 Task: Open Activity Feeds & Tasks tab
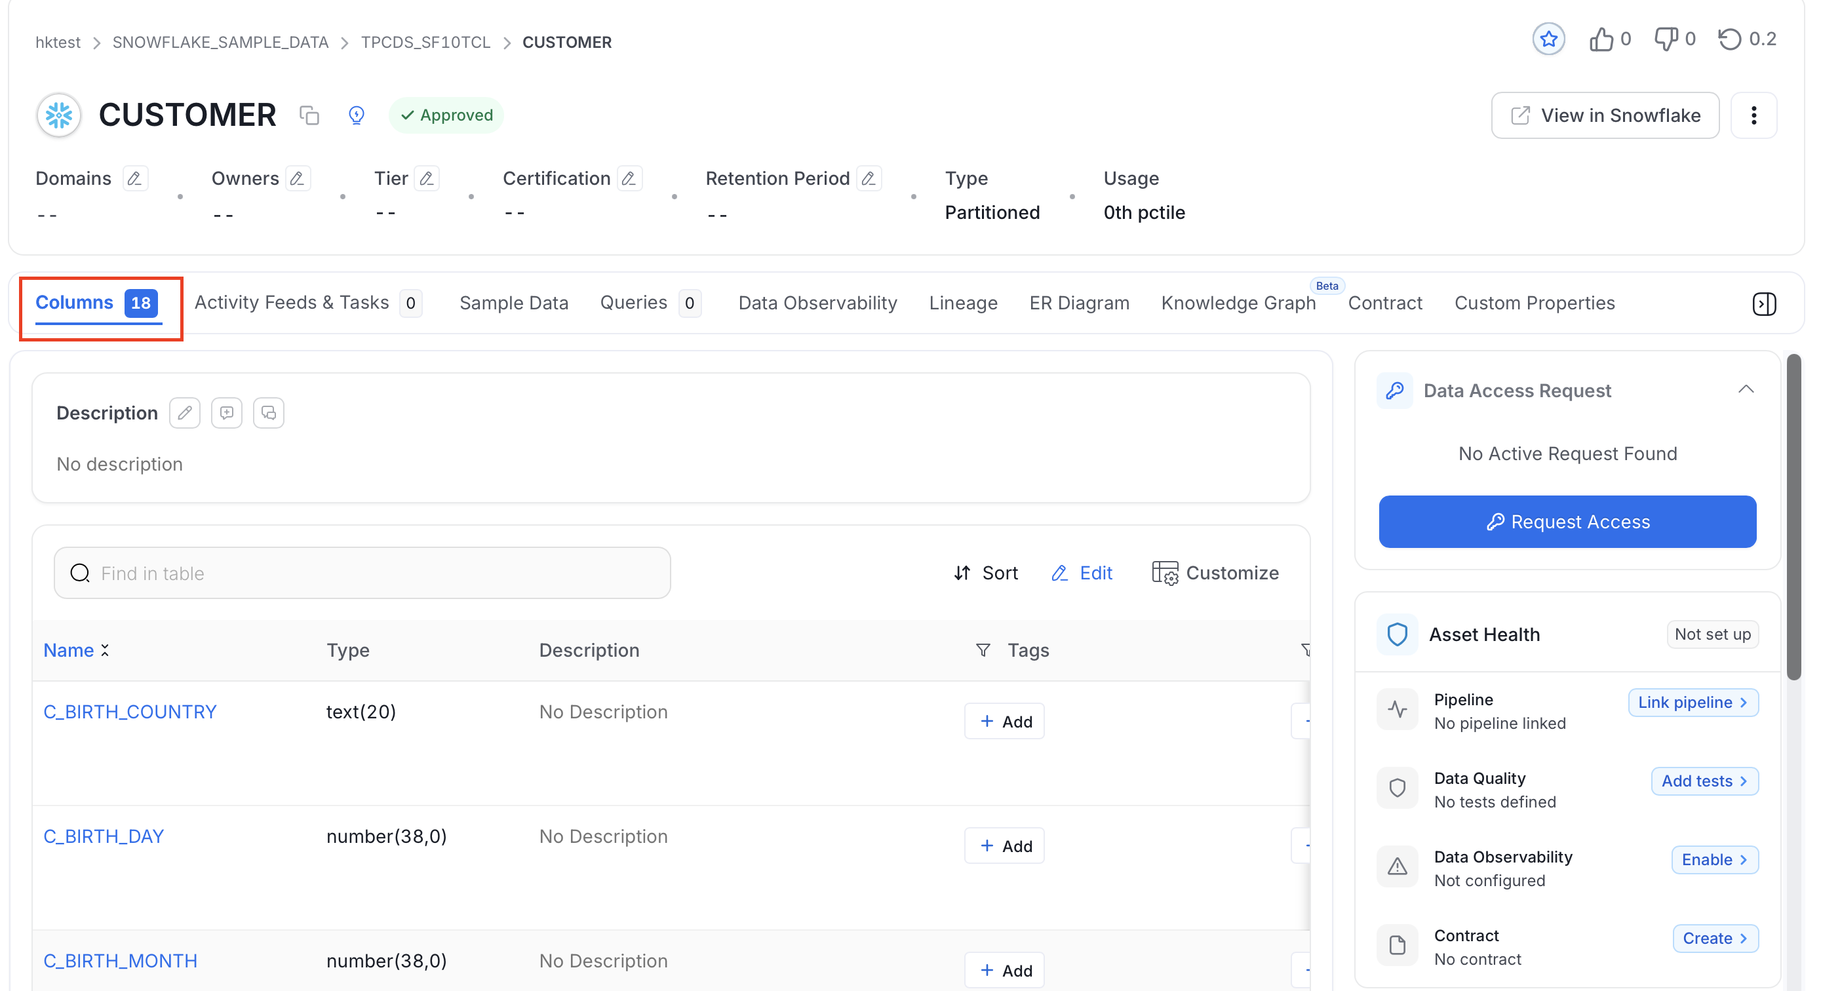tap(308, 303)
